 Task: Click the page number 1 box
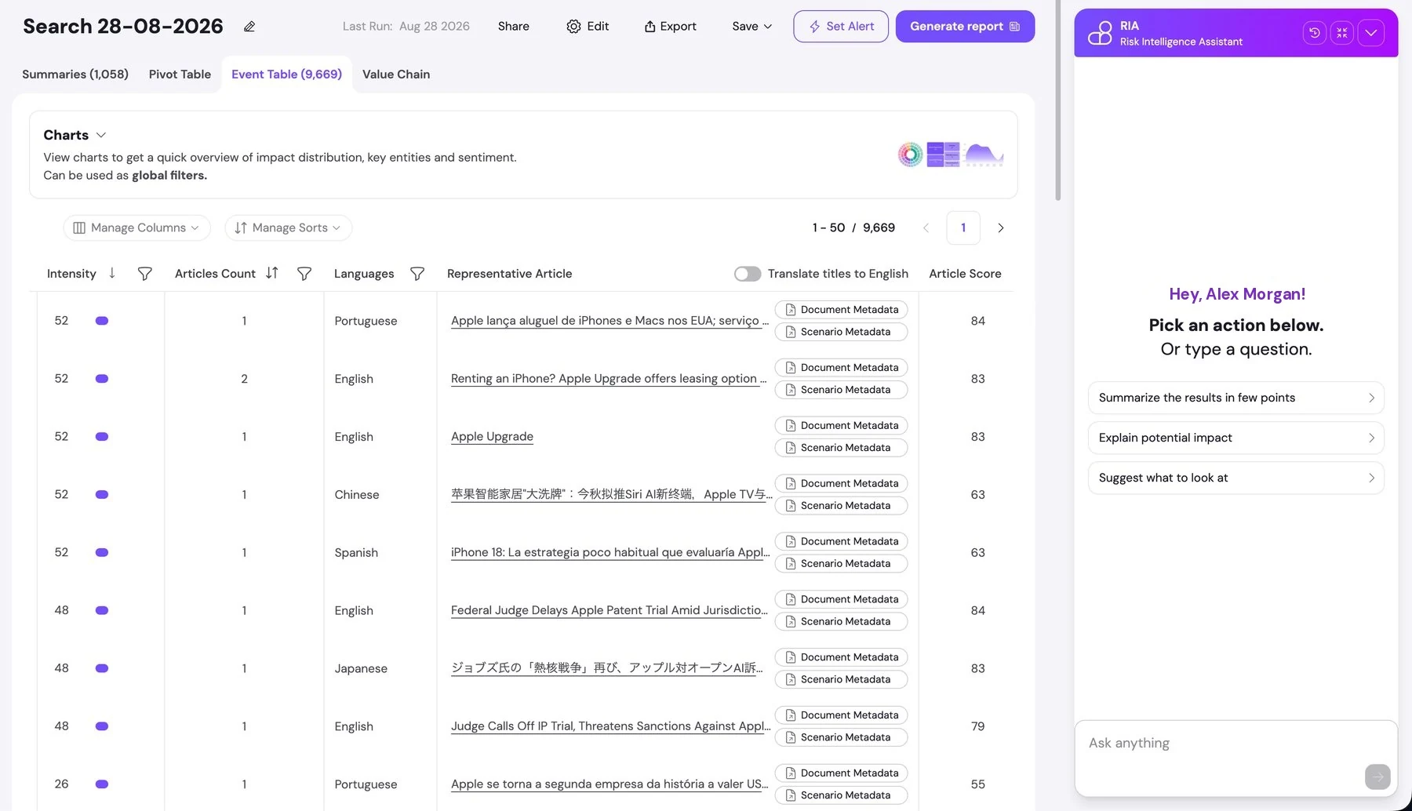click(963, 228)
